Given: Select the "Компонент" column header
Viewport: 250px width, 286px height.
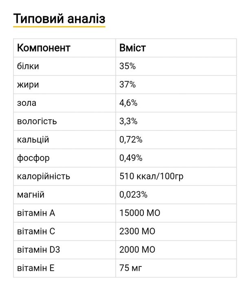Looking at the screenshot, I should 44,48.
